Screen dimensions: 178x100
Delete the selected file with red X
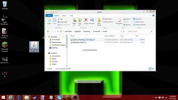pyautogui.click(x=86, y=21)
